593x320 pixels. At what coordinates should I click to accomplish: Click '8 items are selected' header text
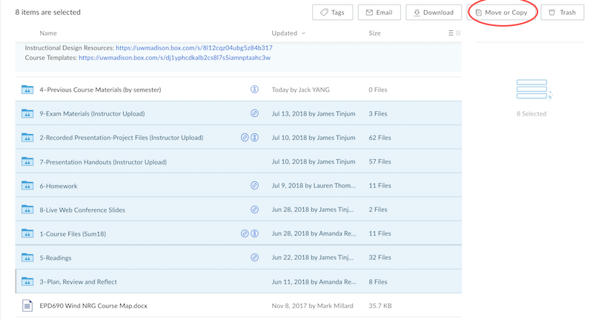(x=47, y=12)
